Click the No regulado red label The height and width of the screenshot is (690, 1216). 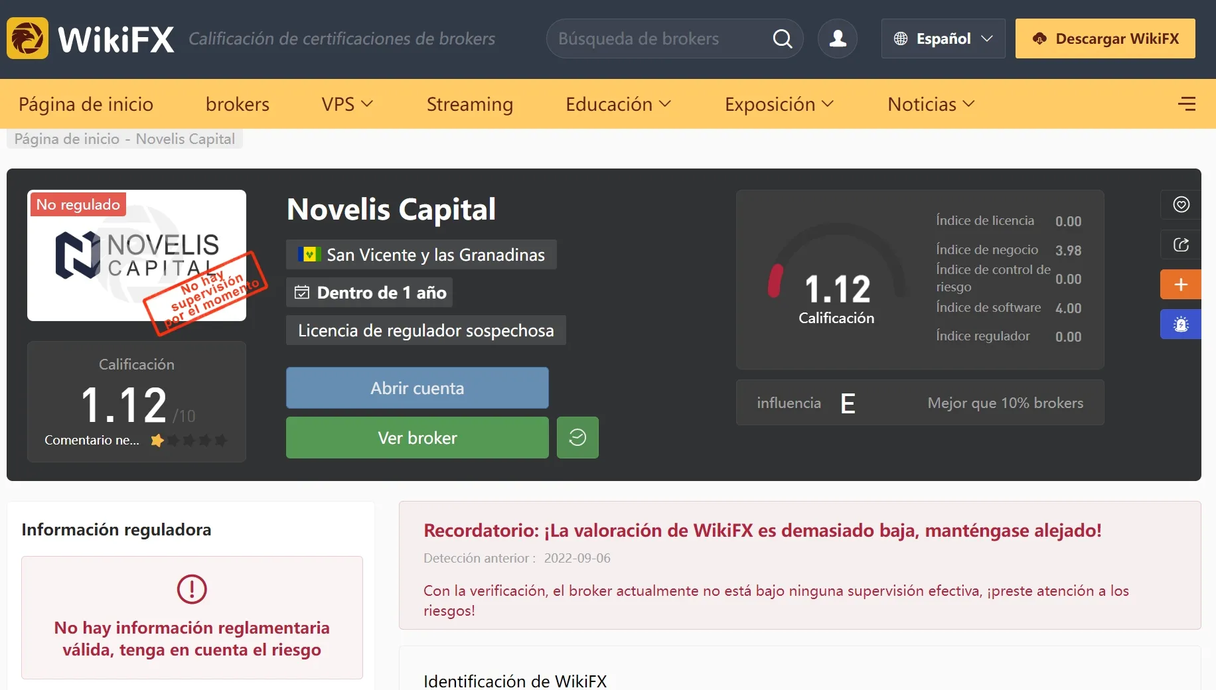(x=78, y=204)
